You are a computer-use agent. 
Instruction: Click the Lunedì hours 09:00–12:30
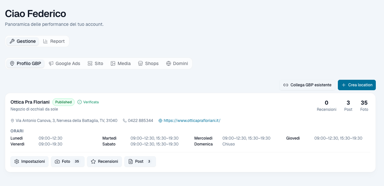tap(50, 138)
